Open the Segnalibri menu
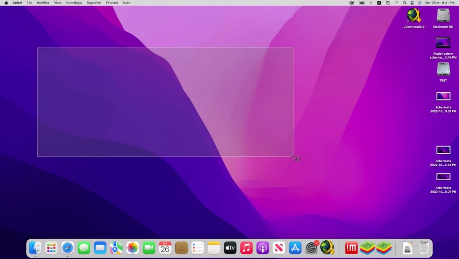Screen dimensions: 459x259 94,3
